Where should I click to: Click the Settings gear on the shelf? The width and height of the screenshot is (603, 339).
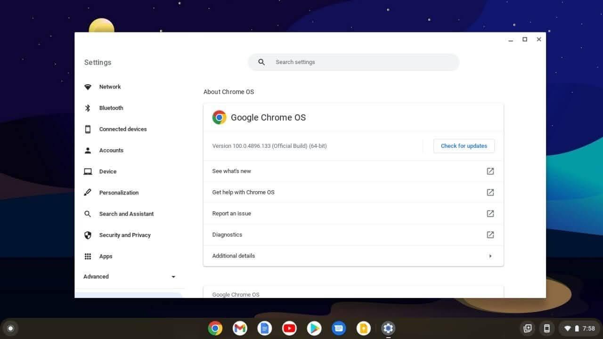[388, 328]
